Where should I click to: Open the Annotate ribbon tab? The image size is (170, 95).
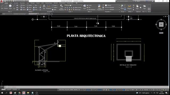(16, 3)
